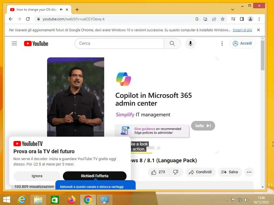This screenshot has width=274, height=205.
Task: Go back to the previous page
Action: pos(11,19)
